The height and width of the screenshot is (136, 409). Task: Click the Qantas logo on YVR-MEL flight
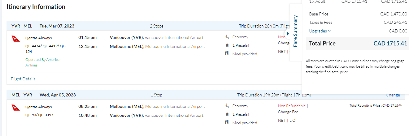pyautogui.click(x=15, y=39)
